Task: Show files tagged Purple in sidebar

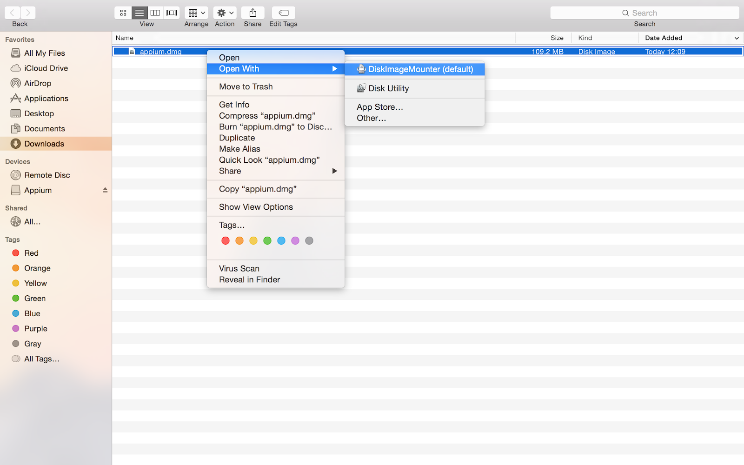Action: coord(56,329)
